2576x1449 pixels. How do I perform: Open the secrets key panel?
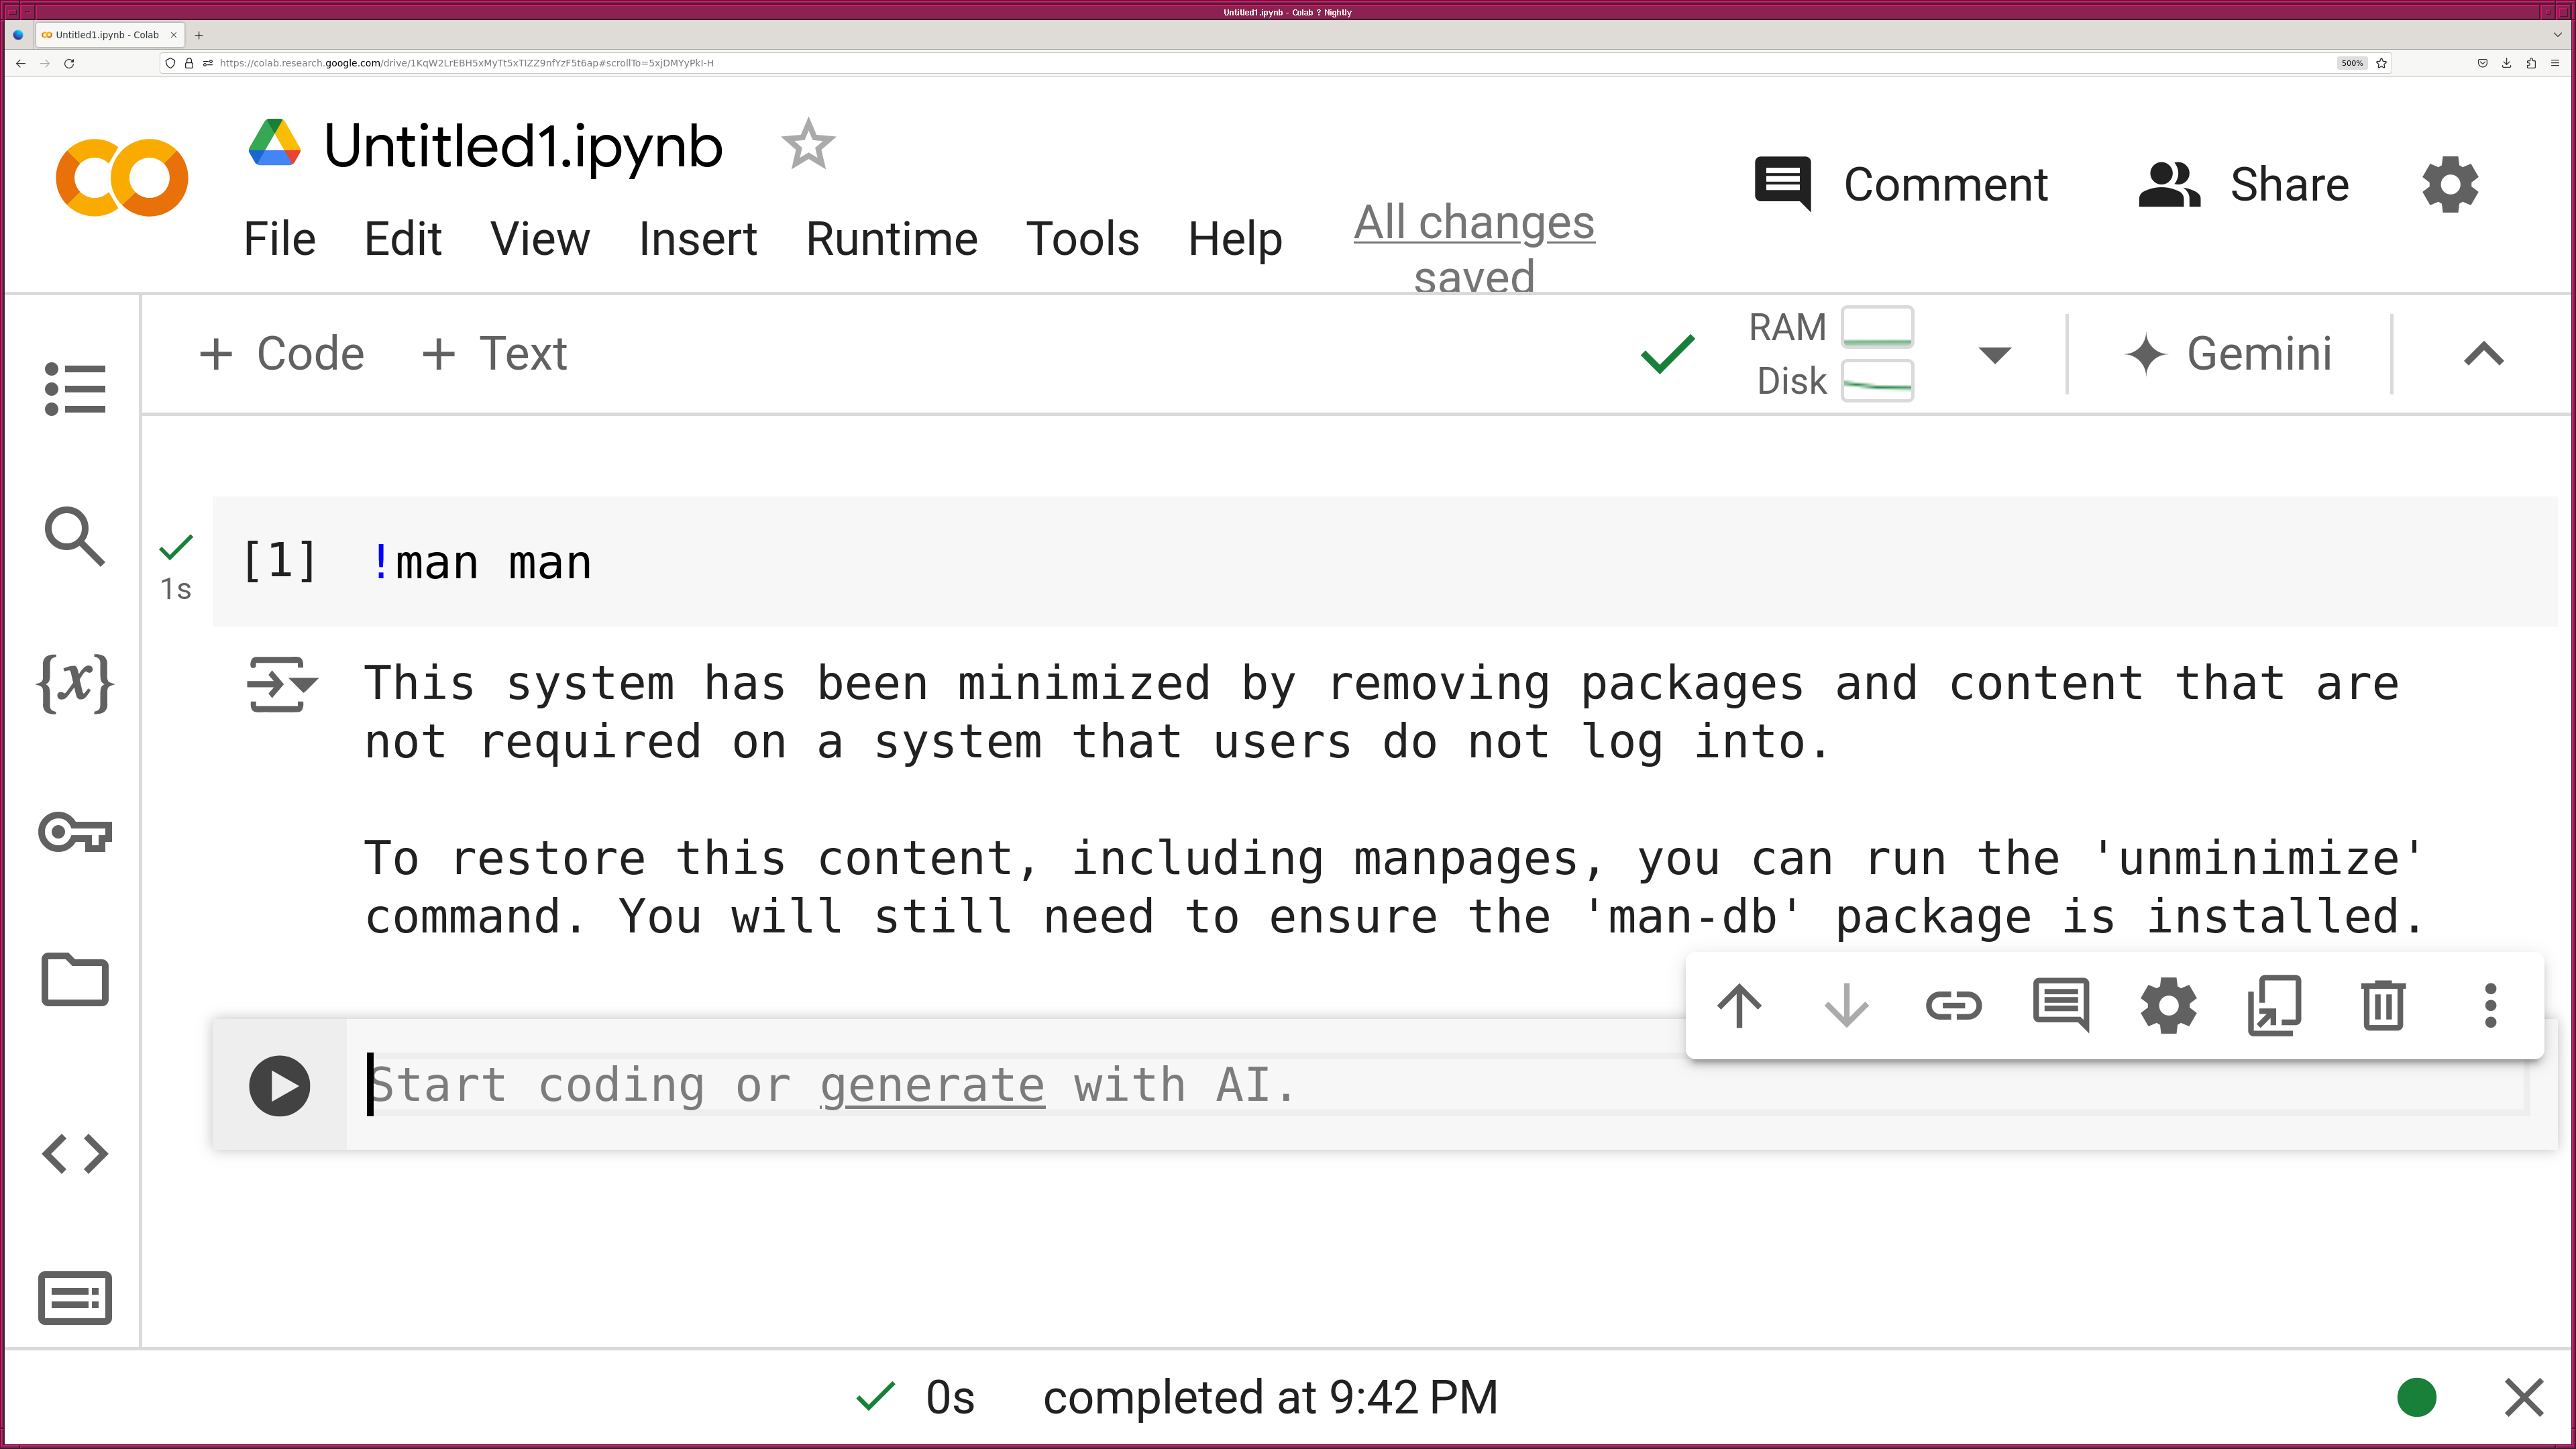click(x=75, y=832)
